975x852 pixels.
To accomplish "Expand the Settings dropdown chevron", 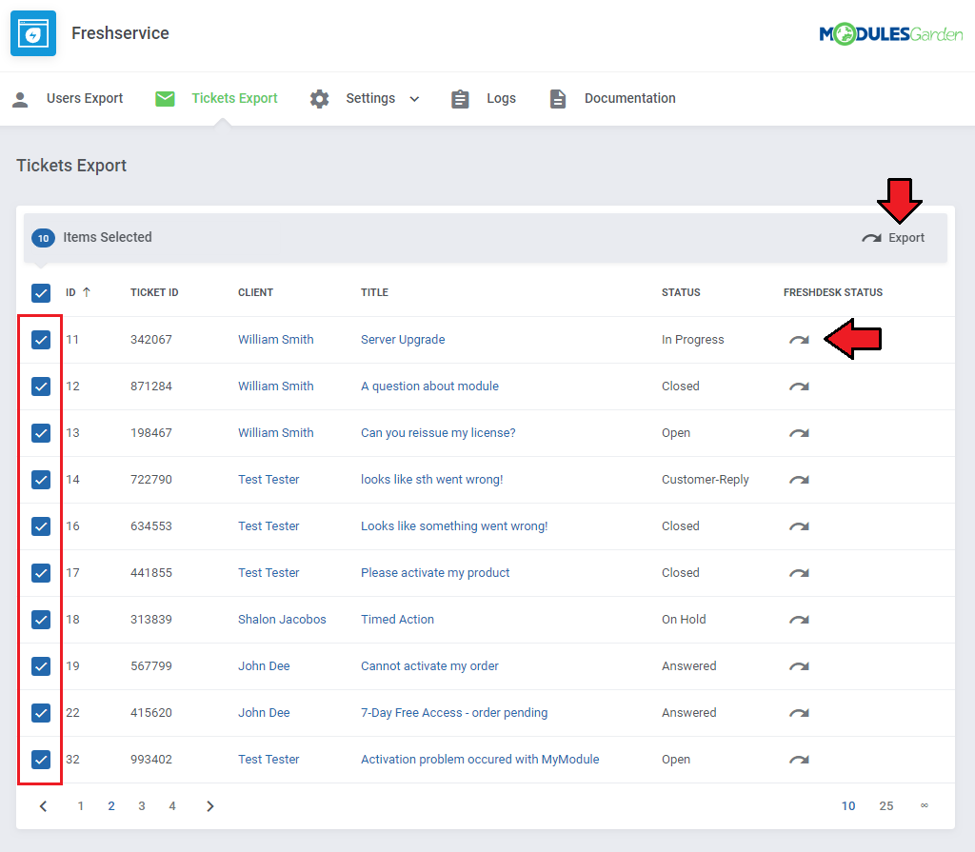I will coord(414,99).
